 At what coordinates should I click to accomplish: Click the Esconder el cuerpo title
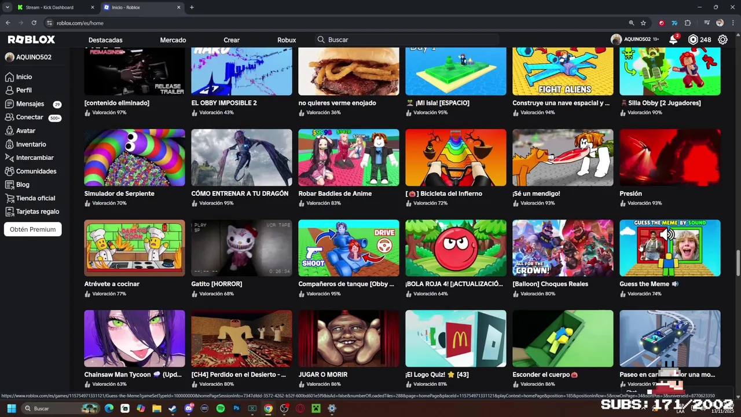pos(545,375)
